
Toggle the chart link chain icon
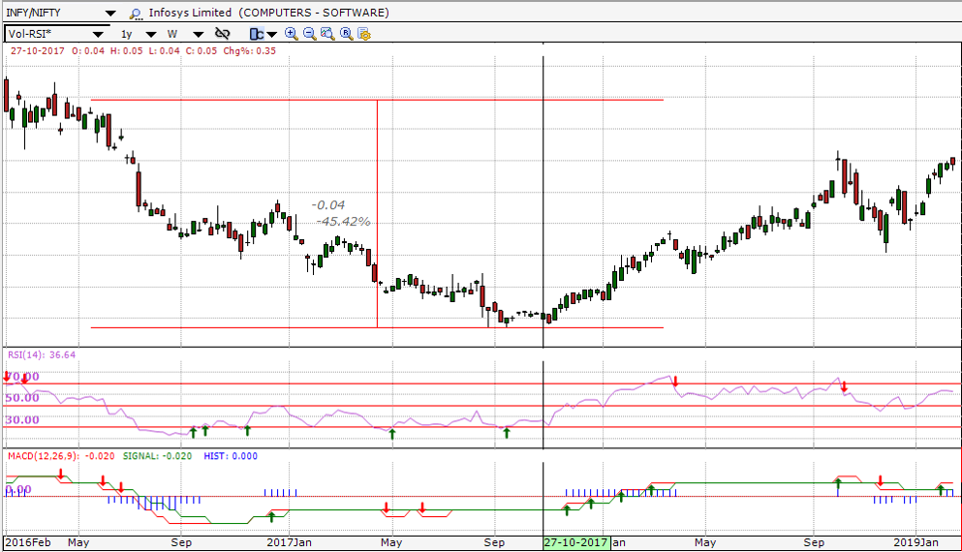pos(222,33)
